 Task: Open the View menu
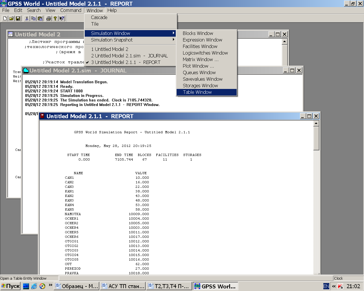[50, 10]
